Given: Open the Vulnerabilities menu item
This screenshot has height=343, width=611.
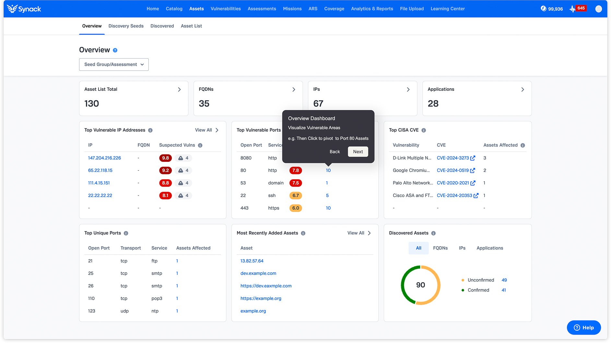Looking at the screenshot, I should click(226, 9).
